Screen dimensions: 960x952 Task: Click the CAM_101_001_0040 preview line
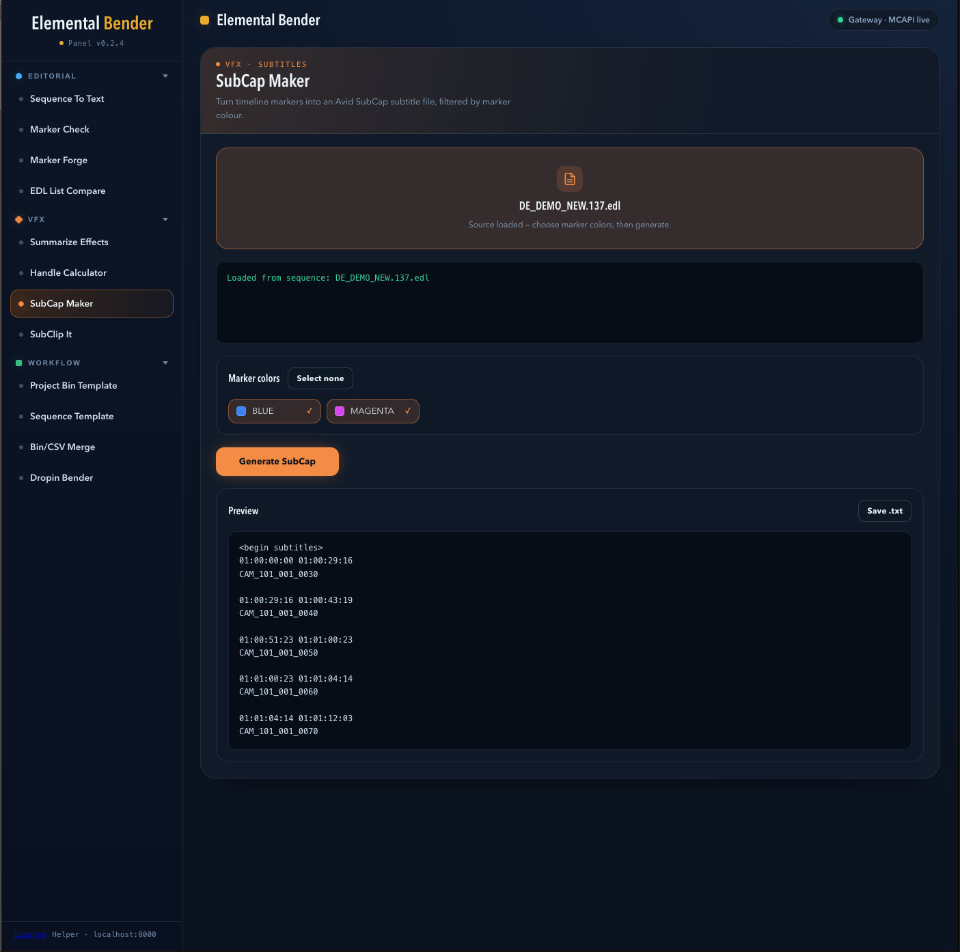279,613
